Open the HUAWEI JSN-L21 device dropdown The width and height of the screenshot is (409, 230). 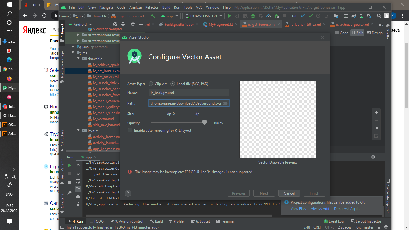coord(203,16)
